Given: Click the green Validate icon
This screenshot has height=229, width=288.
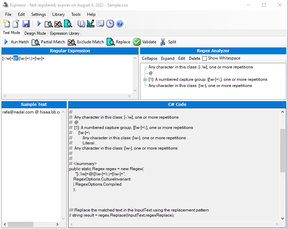Looking at the screenshot, I should click(136, 42).
